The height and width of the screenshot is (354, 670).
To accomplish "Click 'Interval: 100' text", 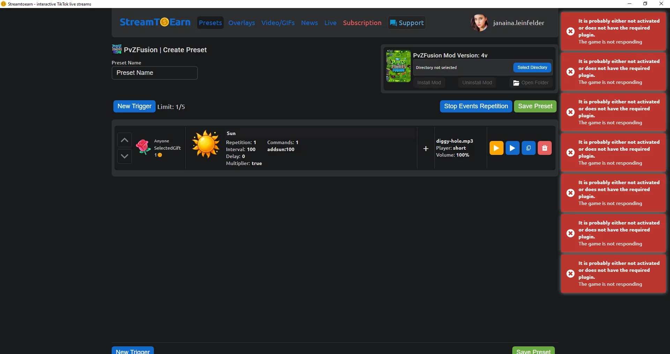I will [x=240, y=149].
